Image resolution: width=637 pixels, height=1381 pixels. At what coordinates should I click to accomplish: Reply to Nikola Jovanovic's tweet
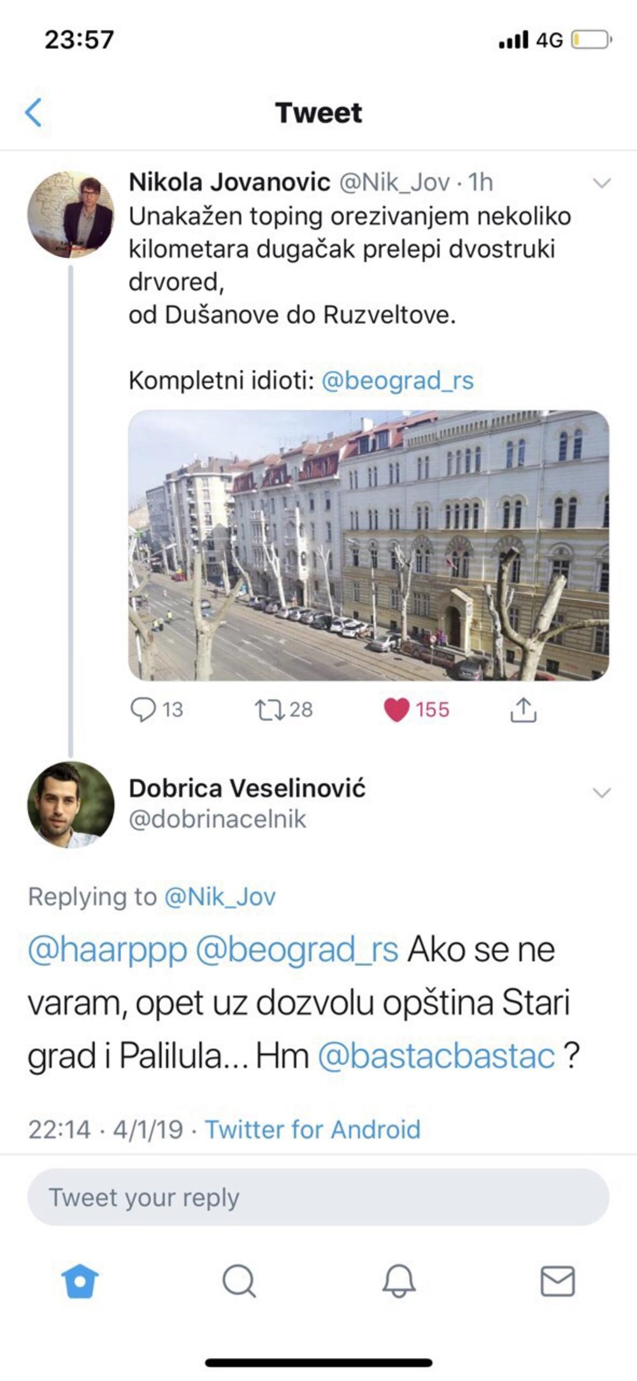point(143,710)
